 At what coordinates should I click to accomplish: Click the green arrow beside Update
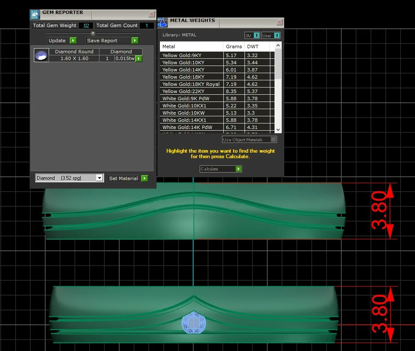tap(73, 41)
